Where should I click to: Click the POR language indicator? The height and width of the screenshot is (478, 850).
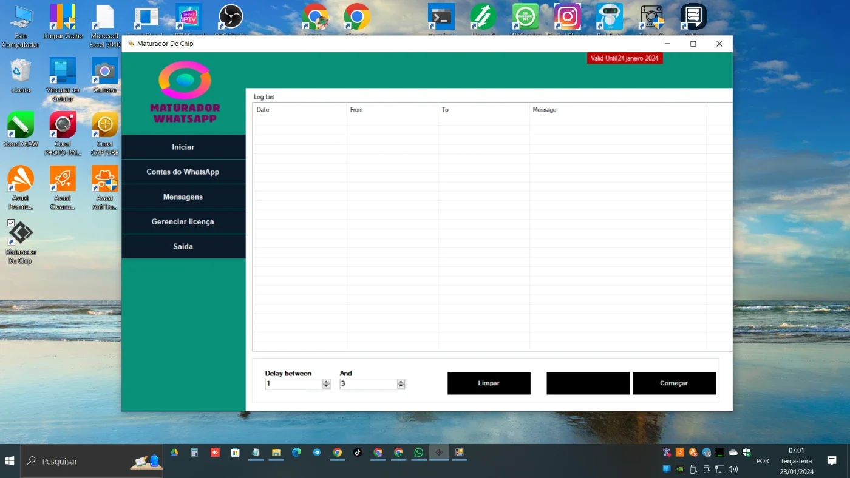tap(763, 461)
